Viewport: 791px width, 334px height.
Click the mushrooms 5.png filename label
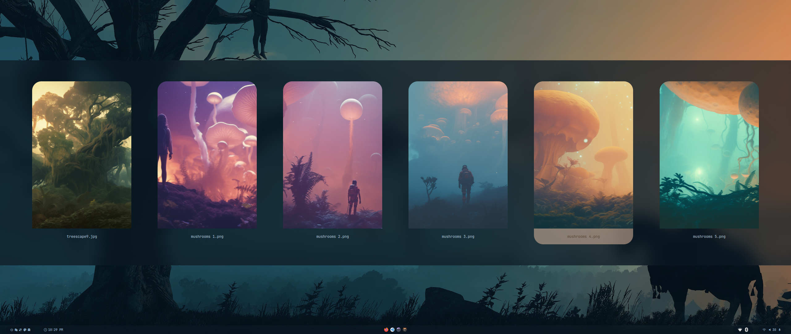click(709, 237)
